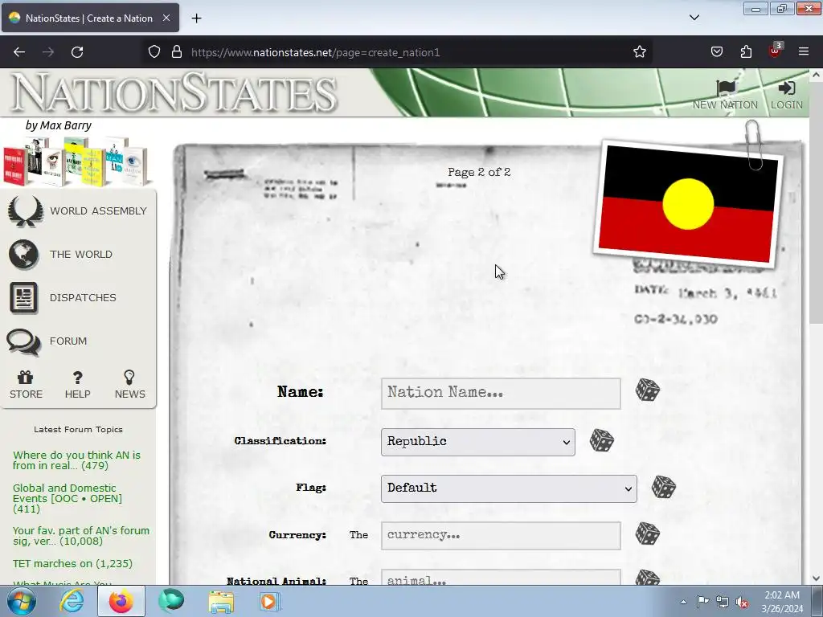Select the NationStates Create a Nation tab

90,18
